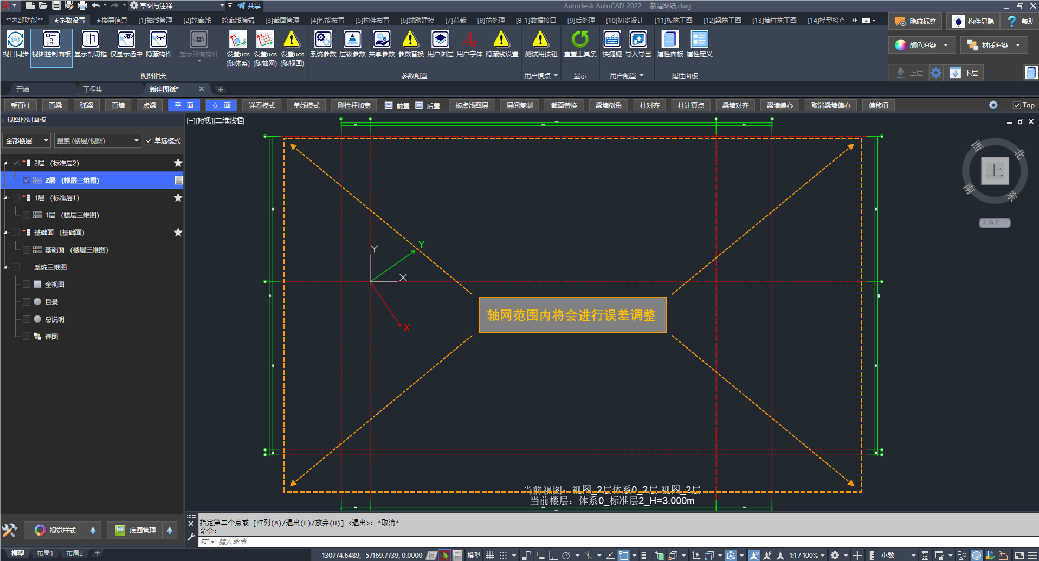The image size is (1039, 561).
Task: Toggle the Top checkbox
Action: point(1017,106)
